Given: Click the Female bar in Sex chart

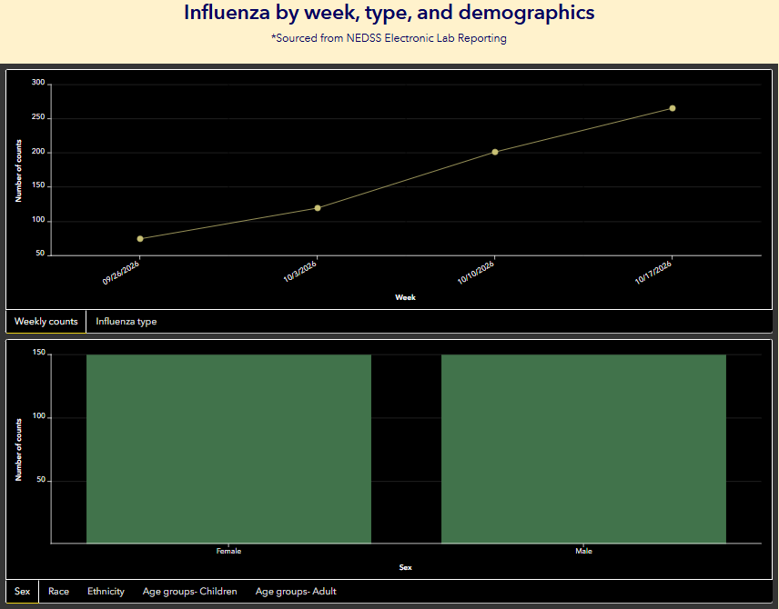Looking at the screenshot, I should point(228,449).
